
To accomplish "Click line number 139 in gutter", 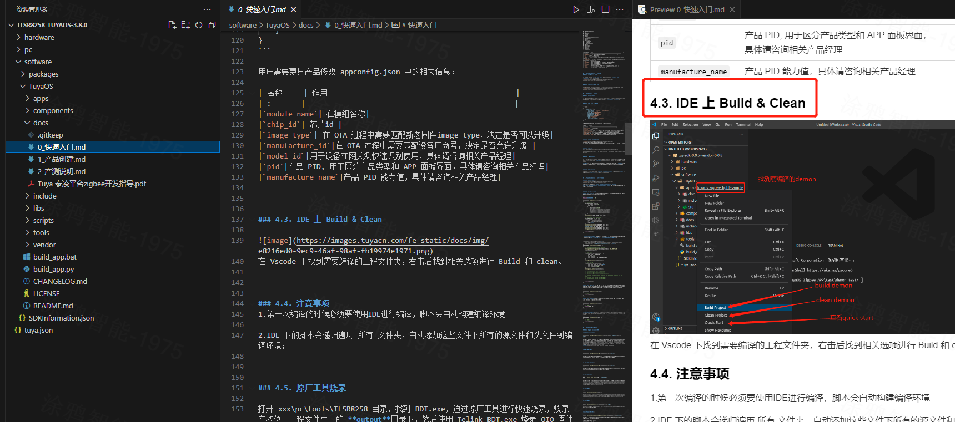I will (x=237, y=240).
